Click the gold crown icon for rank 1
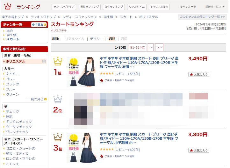Viewport: 230px width, 168px height. point(58,61)
